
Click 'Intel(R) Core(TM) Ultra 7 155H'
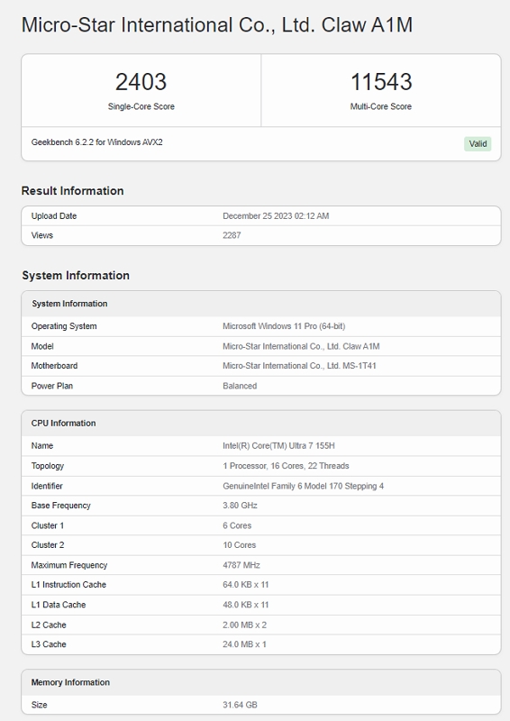279,445
